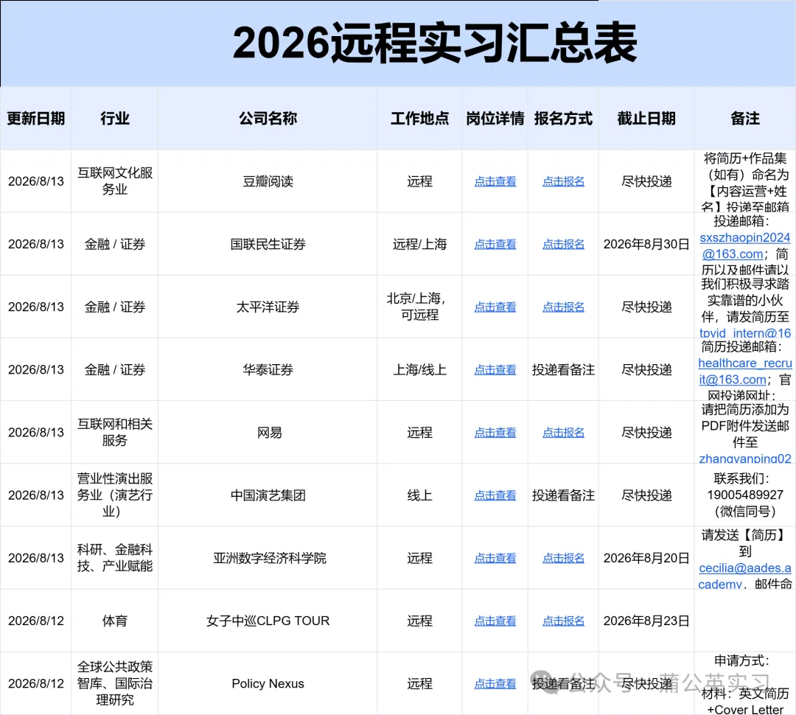
Task: Select 金融 / 证券 industry in 华泰证券 row
Action: [115, 370]
